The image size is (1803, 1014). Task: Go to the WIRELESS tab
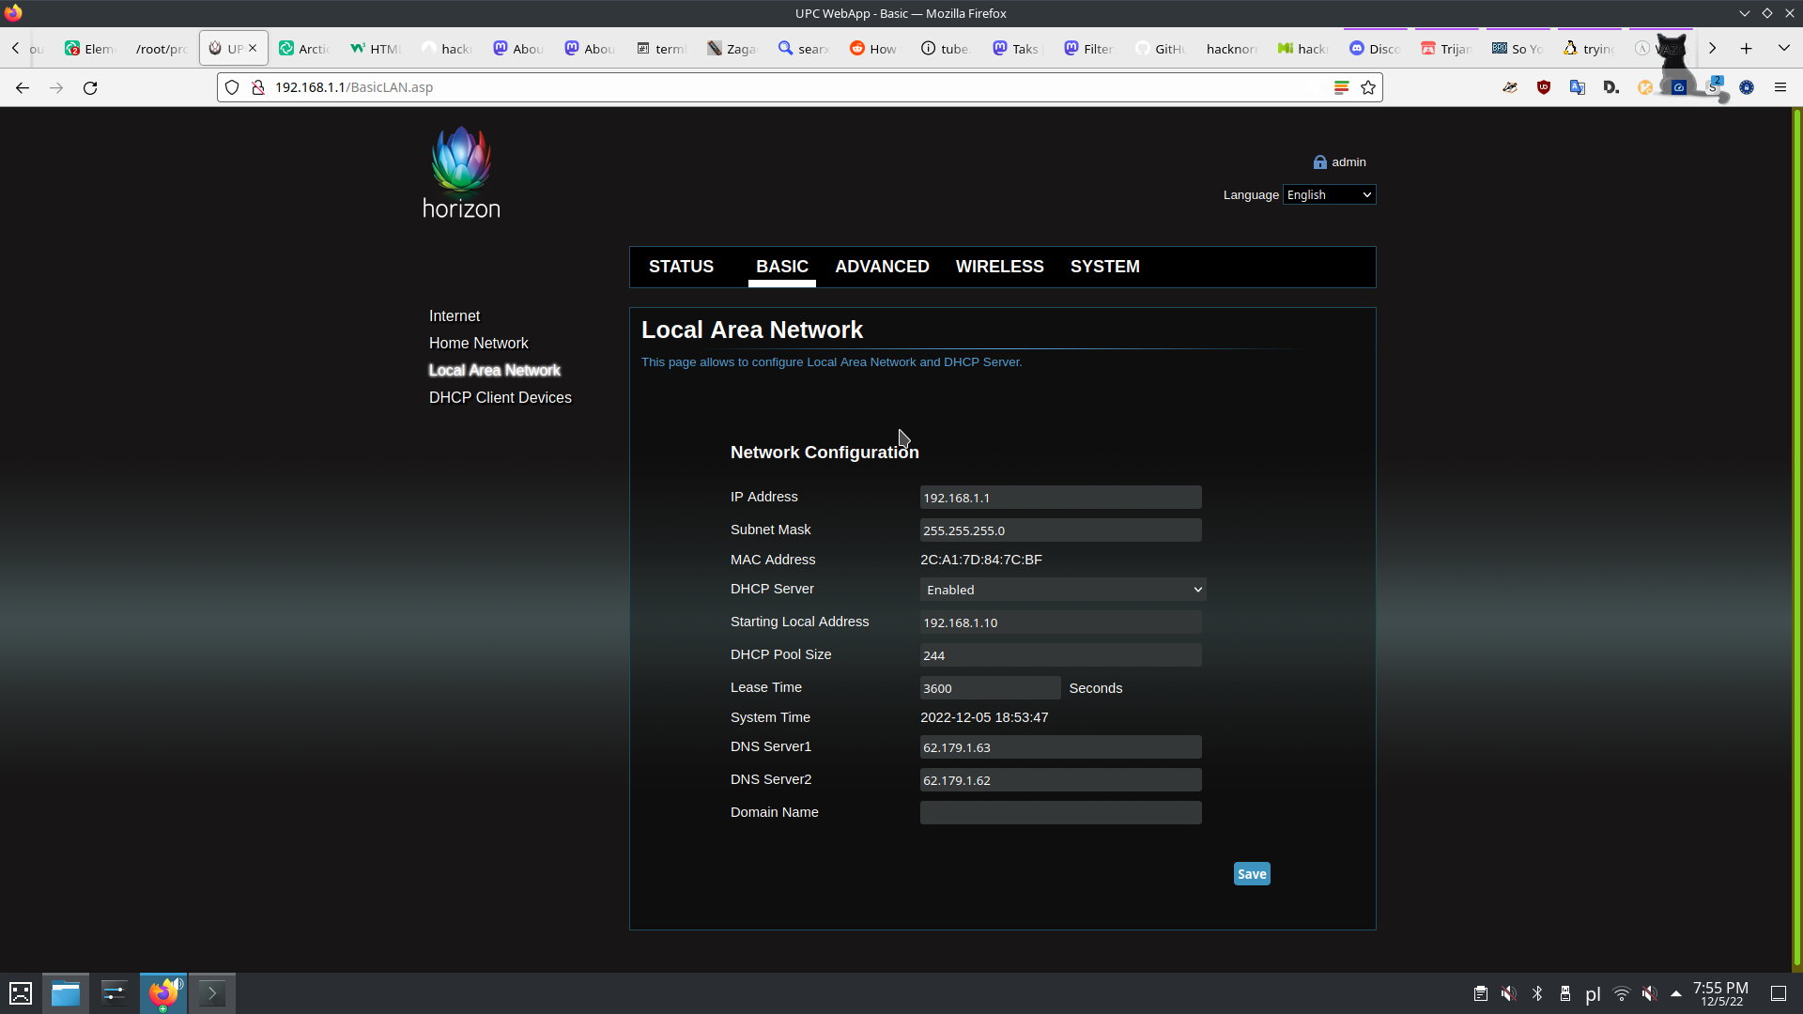point(1000,267)
